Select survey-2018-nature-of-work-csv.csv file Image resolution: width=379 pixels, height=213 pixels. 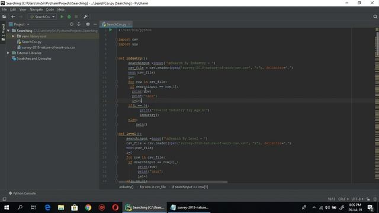click(x=46, y=47)
